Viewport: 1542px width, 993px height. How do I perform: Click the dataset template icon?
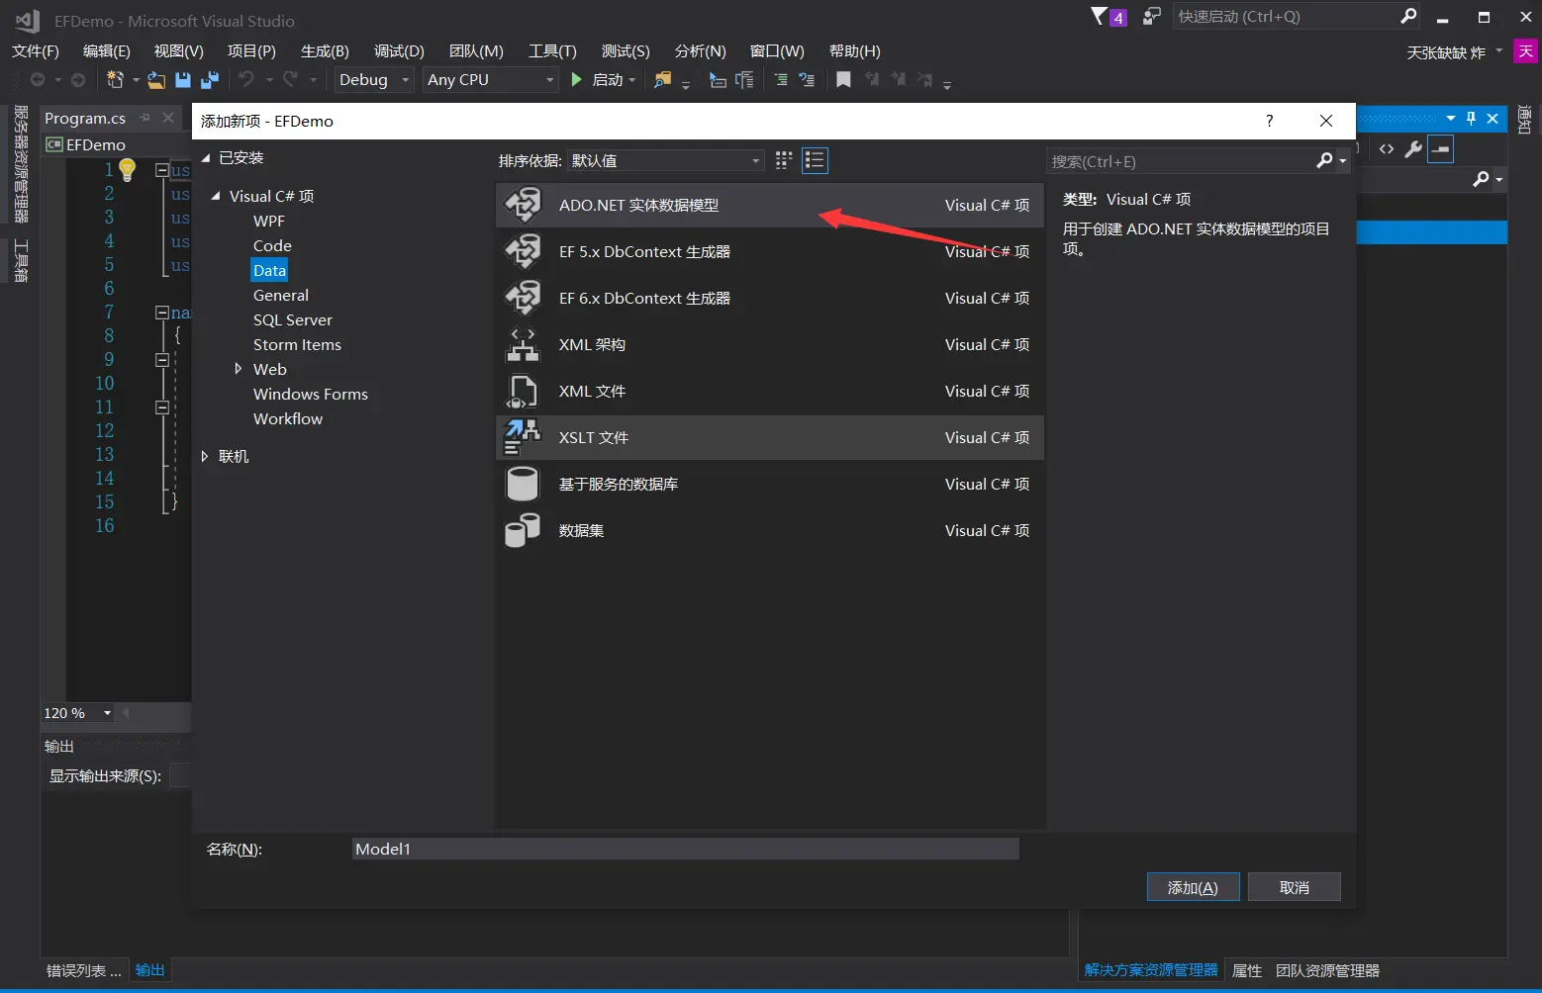523,530
